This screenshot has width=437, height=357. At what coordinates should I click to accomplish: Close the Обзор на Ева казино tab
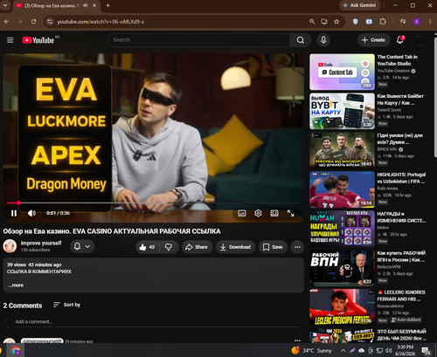click(x=94, y=5)
